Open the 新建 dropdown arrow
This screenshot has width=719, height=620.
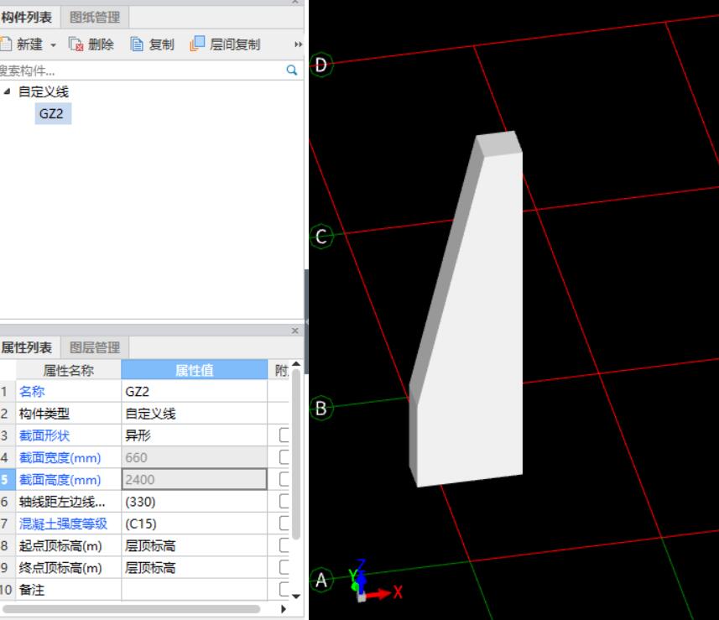pos(53,45)
